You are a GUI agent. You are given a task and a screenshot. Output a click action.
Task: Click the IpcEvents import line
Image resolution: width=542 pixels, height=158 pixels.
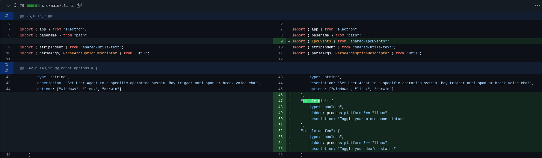(341, 42)
